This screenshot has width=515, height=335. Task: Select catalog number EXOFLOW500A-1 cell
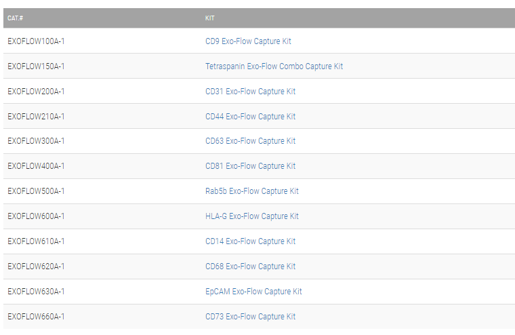click(x=36, y=191)
